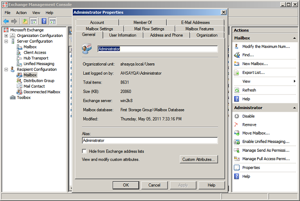This screenshot has height=201, width=300.
Task: Click the Enable Unified Messaging icon
Action: 236,142
